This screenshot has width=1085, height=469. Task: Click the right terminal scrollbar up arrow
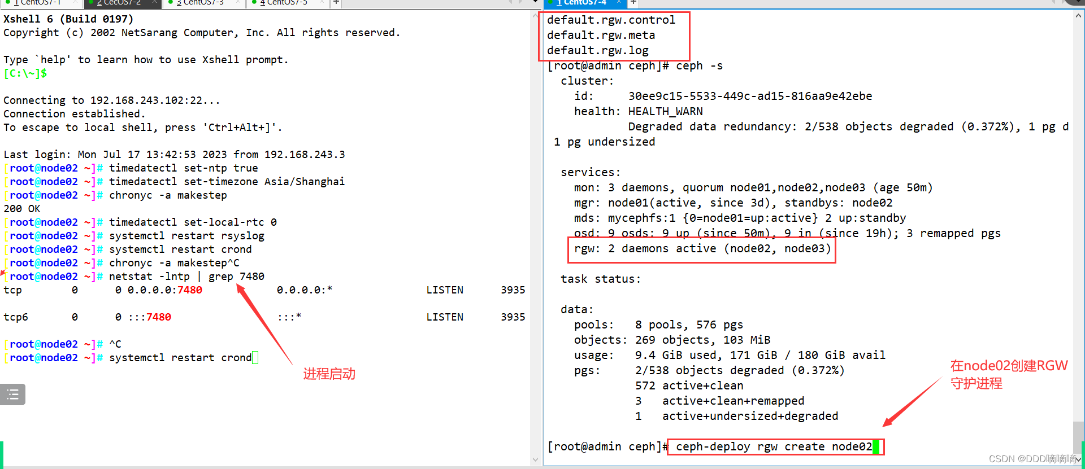pyautogui.click(x=1078, y=16)
